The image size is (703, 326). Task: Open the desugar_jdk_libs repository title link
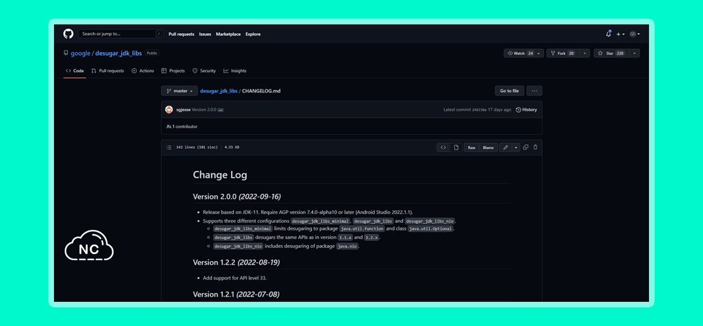point(118,53)
